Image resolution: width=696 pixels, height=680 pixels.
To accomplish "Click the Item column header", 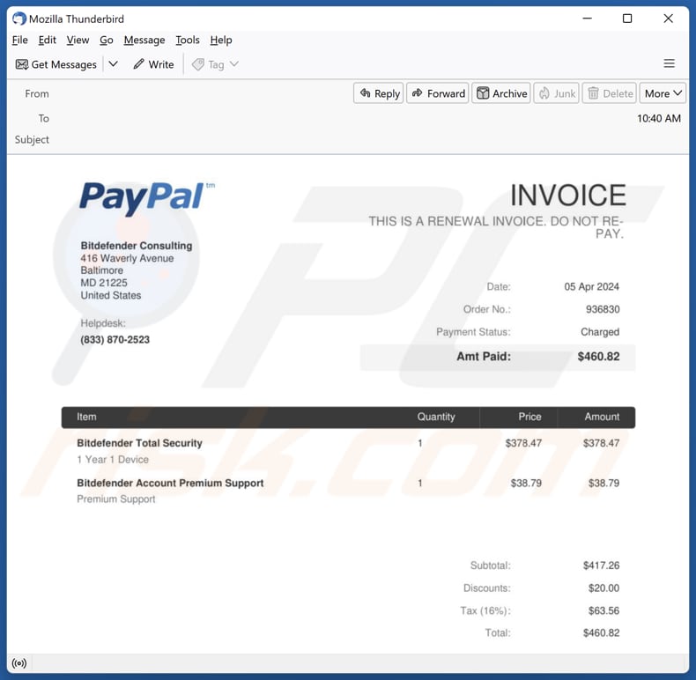I will point(86,417).
